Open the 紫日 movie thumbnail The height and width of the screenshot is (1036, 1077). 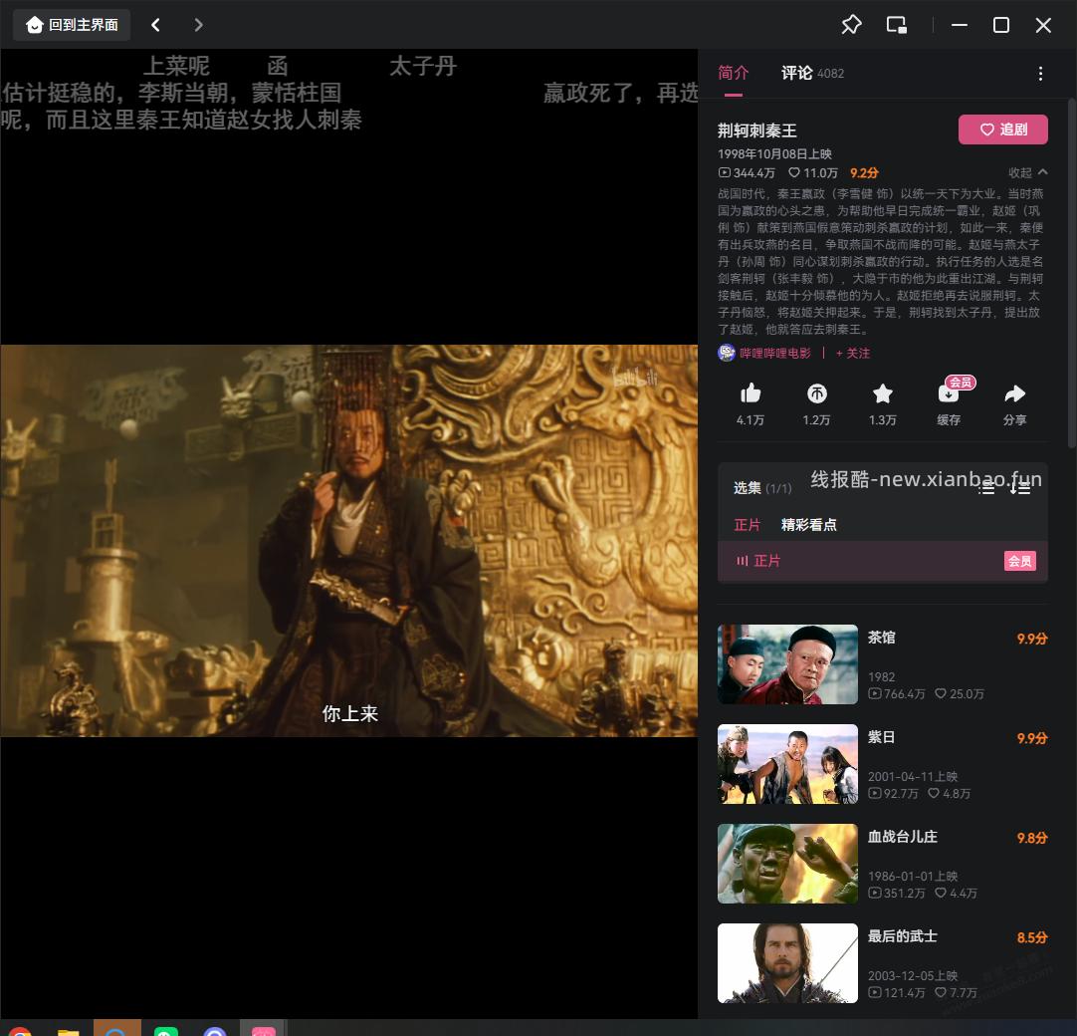tap(787, 764)
